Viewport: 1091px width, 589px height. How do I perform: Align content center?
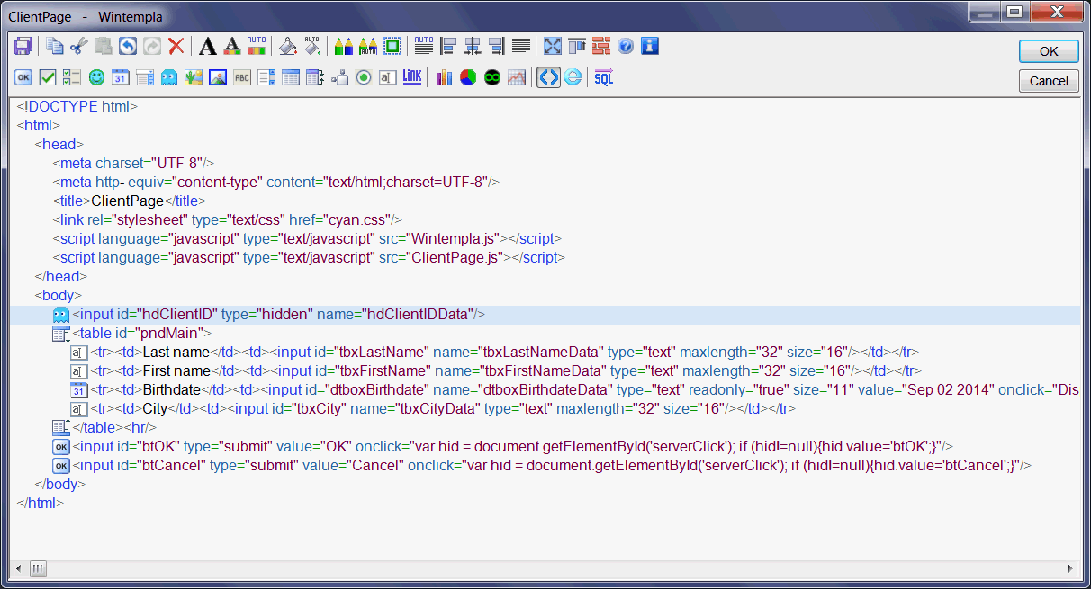tap(473, 46)
